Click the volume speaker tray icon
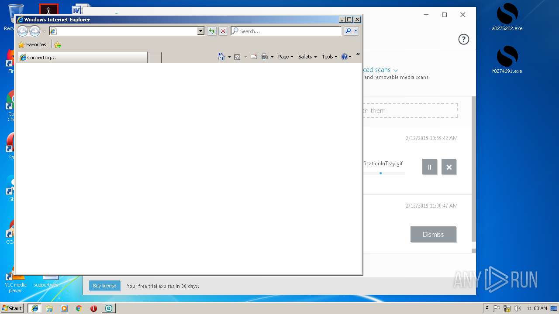Viewport: 559px width, 314px height. [518, 308]
